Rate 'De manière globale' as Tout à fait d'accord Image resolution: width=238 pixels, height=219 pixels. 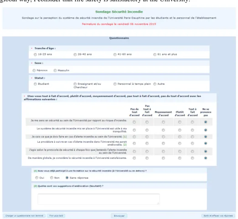(192, 158)
